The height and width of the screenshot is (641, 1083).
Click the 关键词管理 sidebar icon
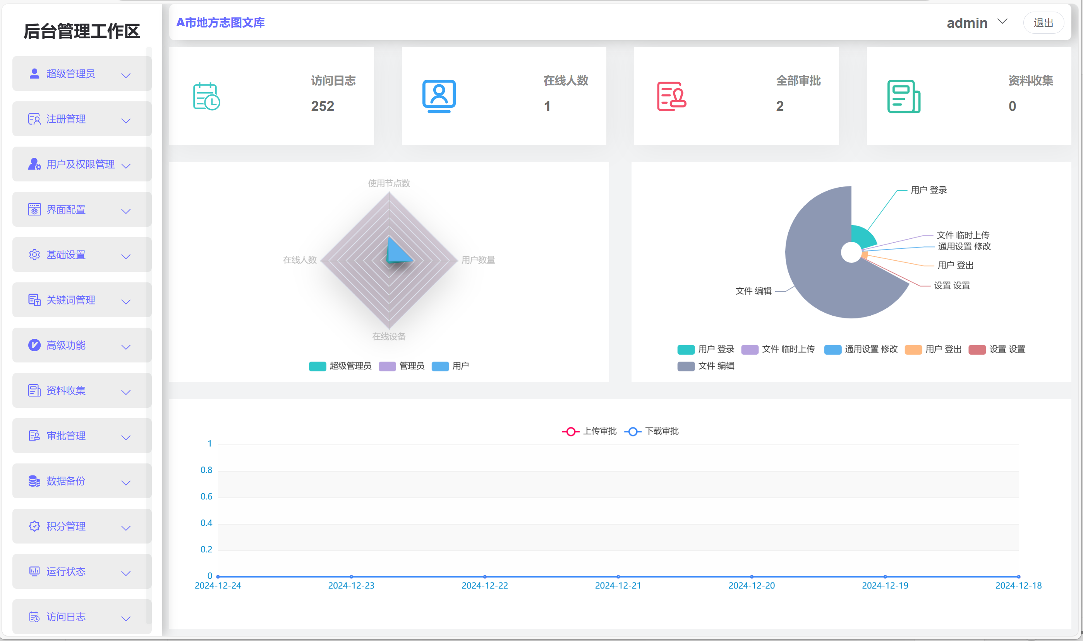click(34, 300)
